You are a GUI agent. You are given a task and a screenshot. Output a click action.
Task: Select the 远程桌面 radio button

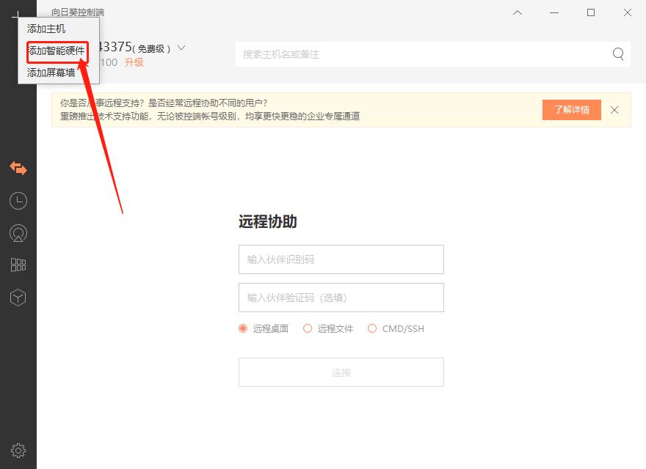pos(242,328)
